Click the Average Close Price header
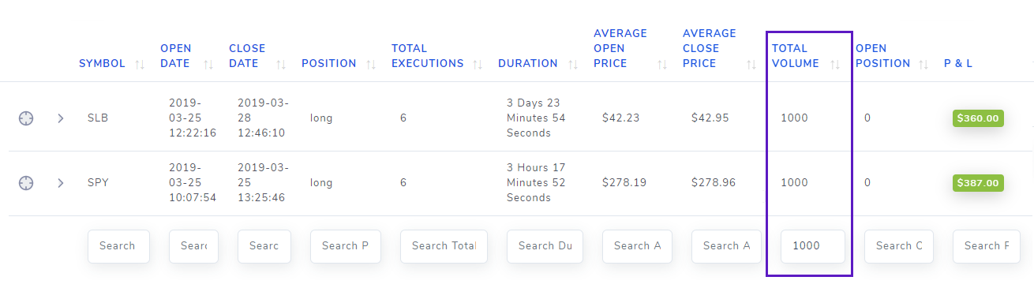The width and height of the screenshot is (1034, 288). 710,48
